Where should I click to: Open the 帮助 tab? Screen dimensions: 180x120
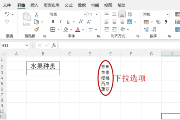tap(121, 5)
